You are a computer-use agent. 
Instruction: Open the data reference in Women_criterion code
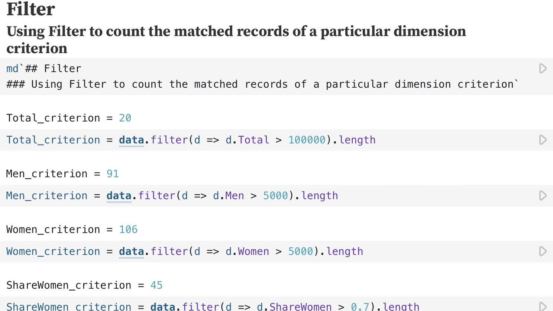tap(131, 252)
